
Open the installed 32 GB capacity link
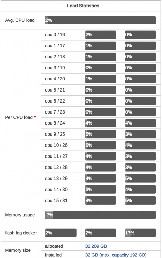116,255
